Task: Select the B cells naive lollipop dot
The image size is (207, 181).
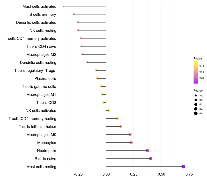Action: (x=151, y=159)
